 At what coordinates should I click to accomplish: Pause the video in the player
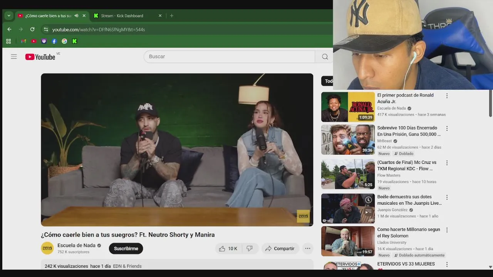click(x=177, y=150)
